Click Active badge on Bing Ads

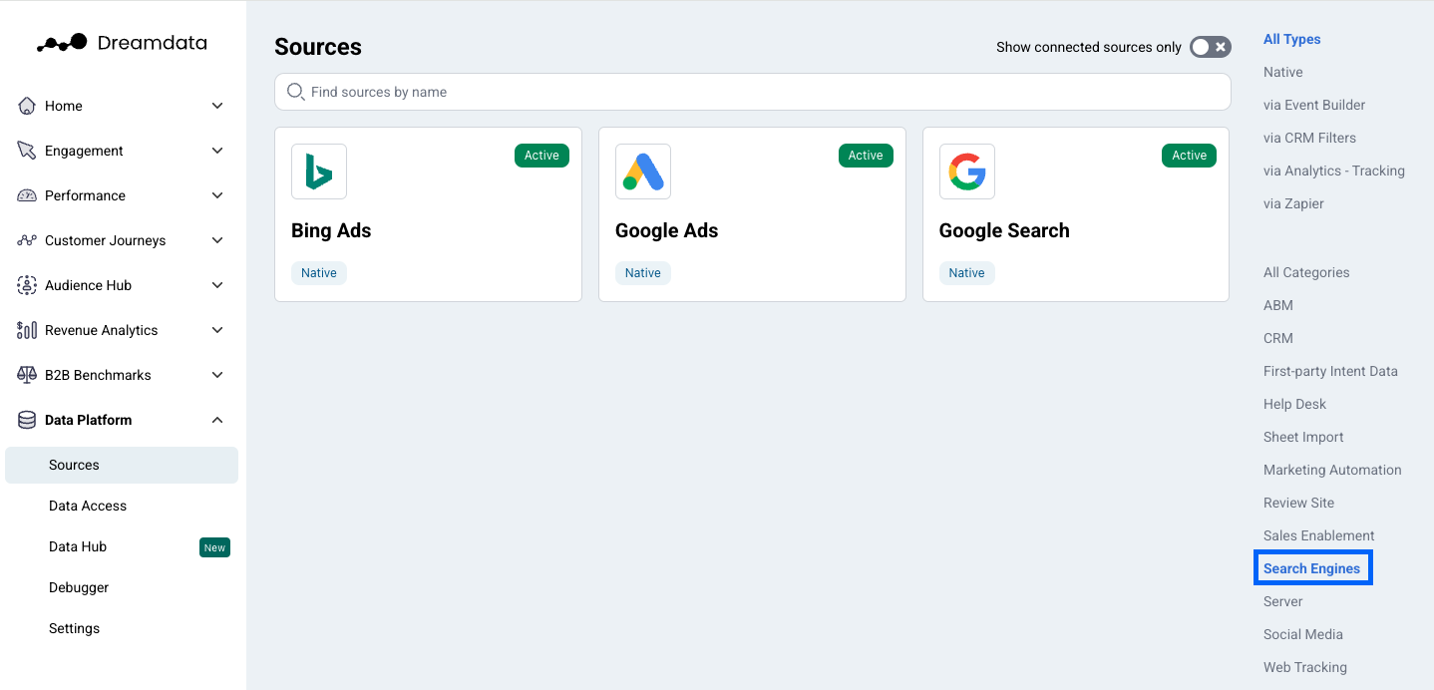click(x=541, y=156)
